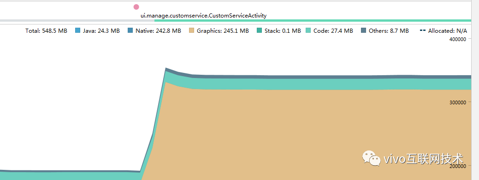The height and width of the screenshot is (180, 479).
Task: Click the Code: 27.4 MB text
Action: 333,30
